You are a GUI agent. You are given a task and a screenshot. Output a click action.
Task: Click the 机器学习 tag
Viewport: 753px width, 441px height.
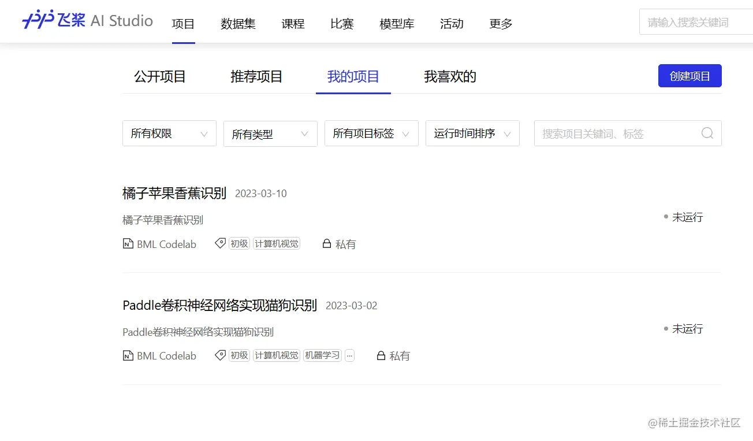pos(322,355)
